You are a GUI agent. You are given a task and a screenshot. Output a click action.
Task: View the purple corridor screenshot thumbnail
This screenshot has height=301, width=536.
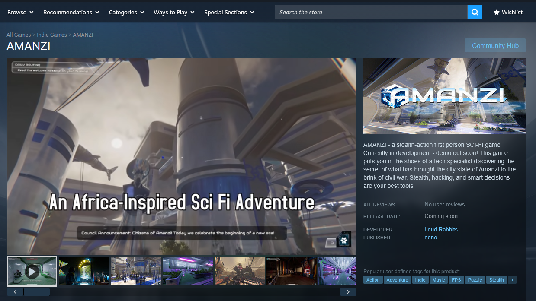[x=337, y=272]
